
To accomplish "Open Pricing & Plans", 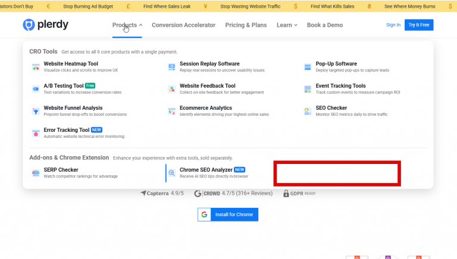I will pyautogui.click(x=246, y=25).
